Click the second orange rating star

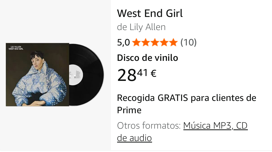click(x=146, y=42)
